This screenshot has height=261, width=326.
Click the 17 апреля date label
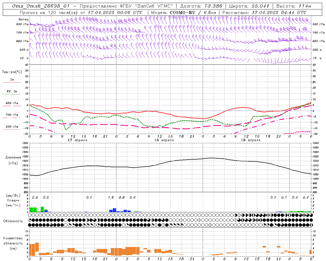pyautogui.click(x=77, y=140)
